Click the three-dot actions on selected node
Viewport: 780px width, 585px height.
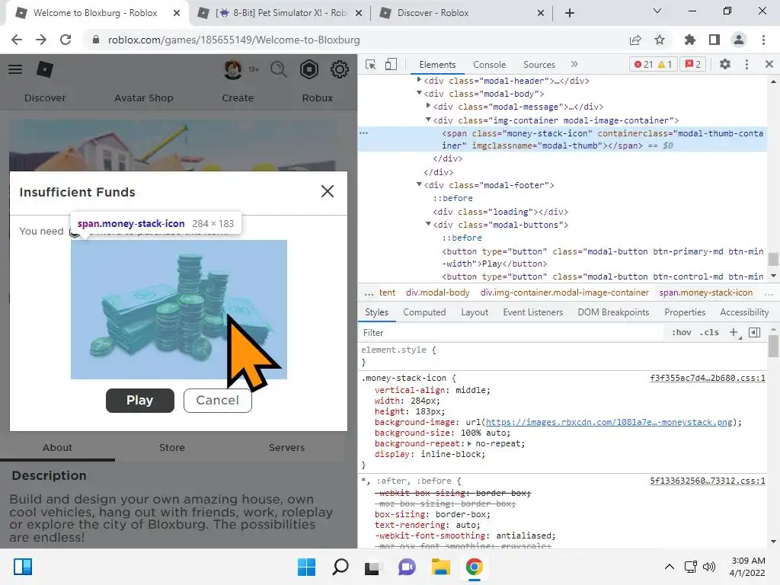[x=363, y=133]
